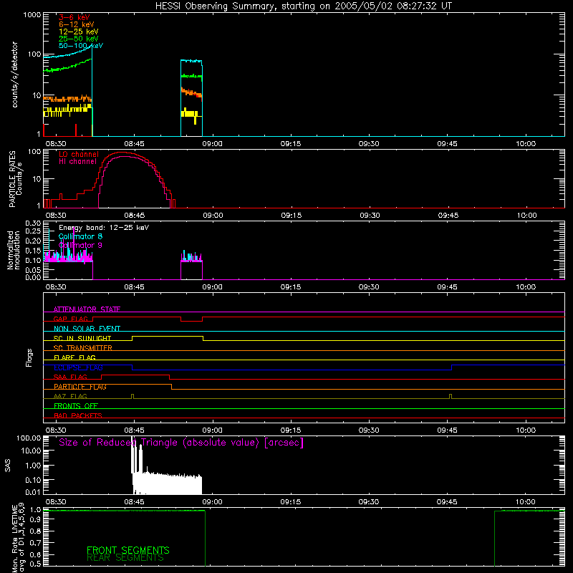The image size is (573, 573).
Task: Select the red 3-6 keV legend entry
Action: (74, 17)
